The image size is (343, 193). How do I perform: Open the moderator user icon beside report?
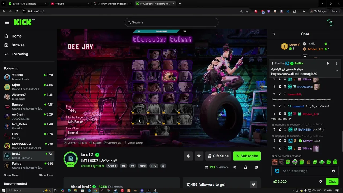coord(256,167)
